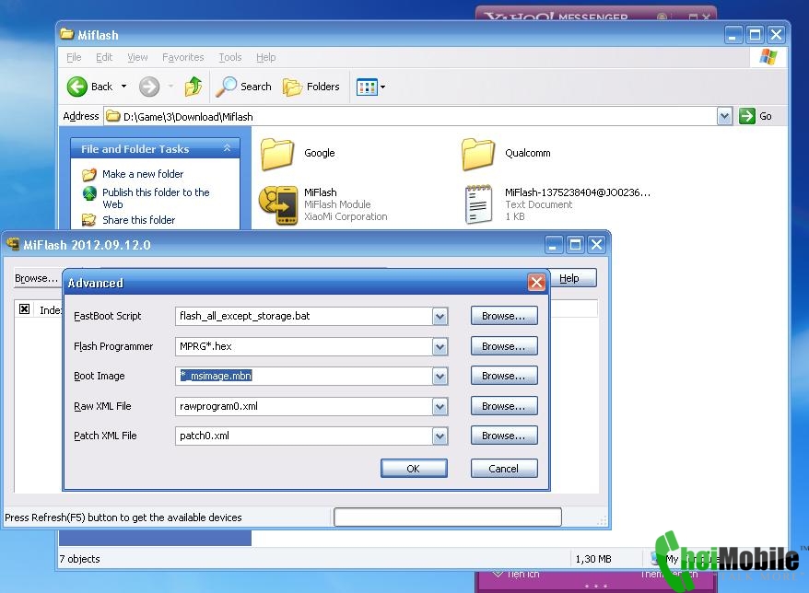Viewport: 809px width, 593px height.
Task: Minimize the MiFlash 2012.09.12.0 window
Action: [x=553, y=244]
